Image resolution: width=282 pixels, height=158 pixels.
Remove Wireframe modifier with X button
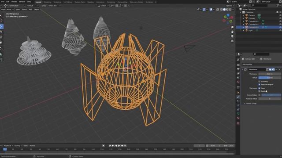279,69
